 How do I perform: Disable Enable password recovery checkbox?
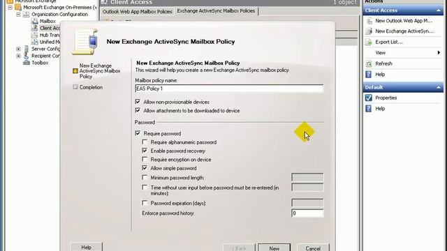click(x=145, y=151)
